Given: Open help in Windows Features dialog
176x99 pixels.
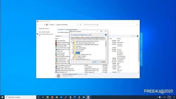Looking at the screenshot, I should pos(106,35).
